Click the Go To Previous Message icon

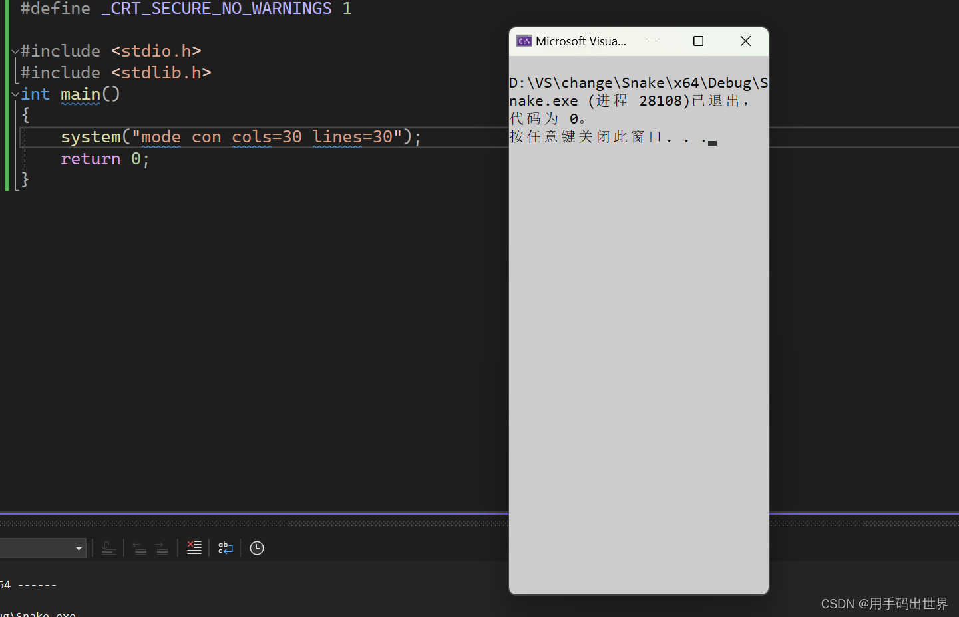coord(139,547)
